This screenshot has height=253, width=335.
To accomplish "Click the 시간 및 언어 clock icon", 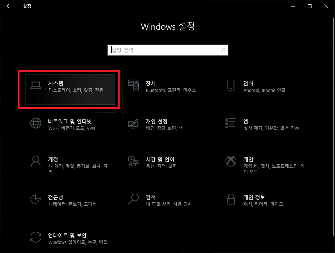I will coord(133,161).
